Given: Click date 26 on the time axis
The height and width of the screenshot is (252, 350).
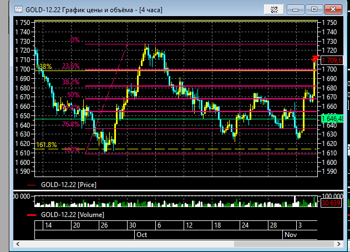Looking at the screenshot, I should (x=104, y=225).
